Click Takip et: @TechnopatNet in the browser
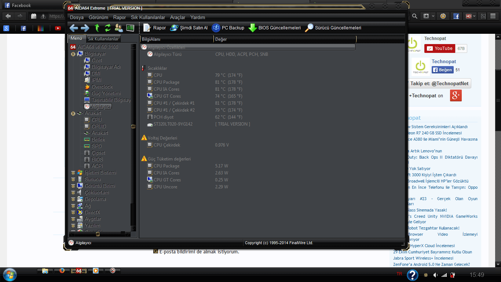 pos(439,83)
